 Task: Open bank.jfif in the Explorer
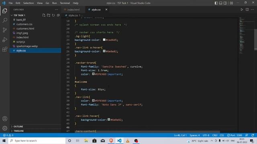coord(21,20)
